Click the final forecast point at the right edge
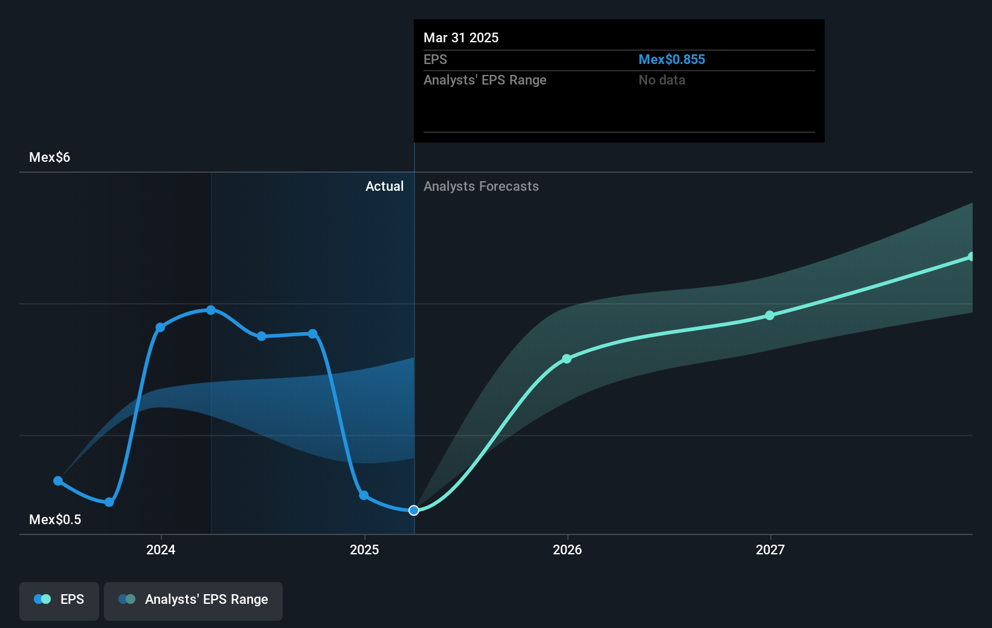 tap(971, 257)
